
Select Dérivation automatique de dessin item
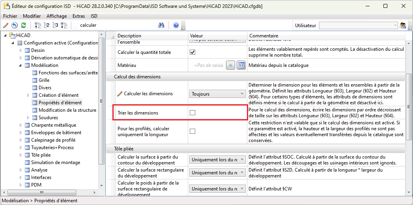pos(65,58)
